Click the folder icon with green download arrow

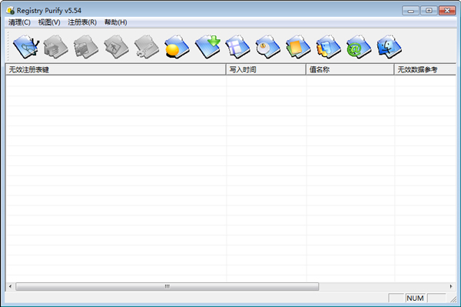207,46
